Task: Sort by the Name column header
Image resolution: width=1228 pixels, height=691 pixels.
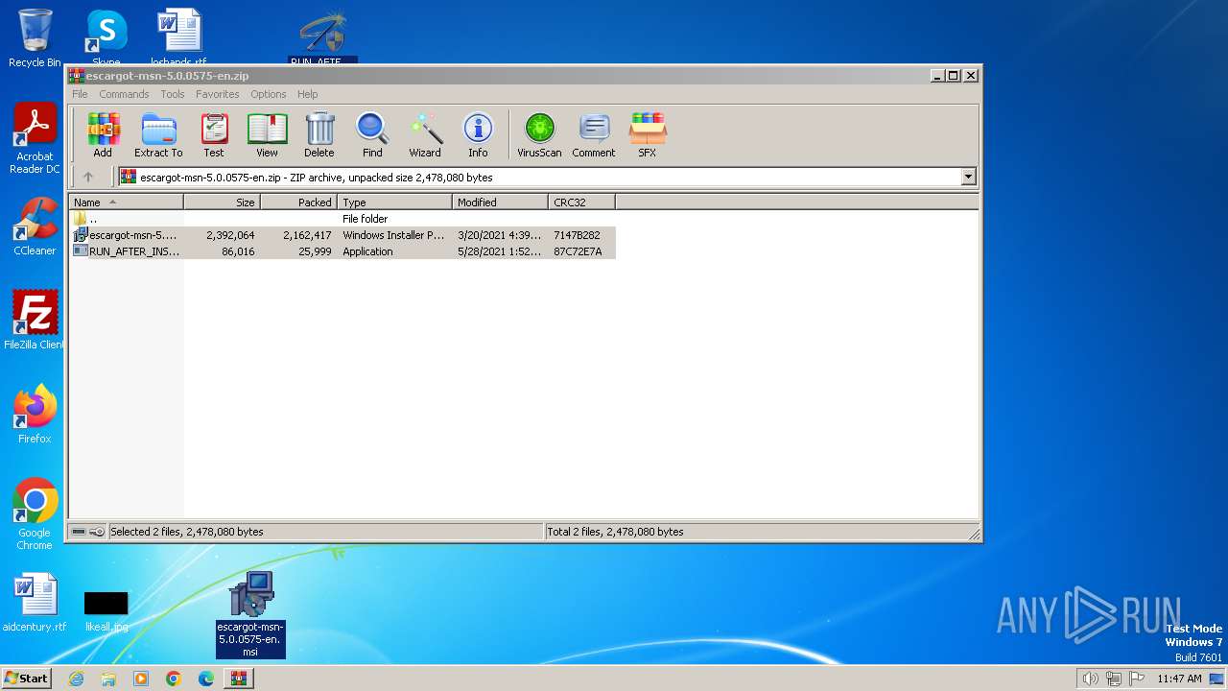Action: pyautogui.click(x=127, y=203)
